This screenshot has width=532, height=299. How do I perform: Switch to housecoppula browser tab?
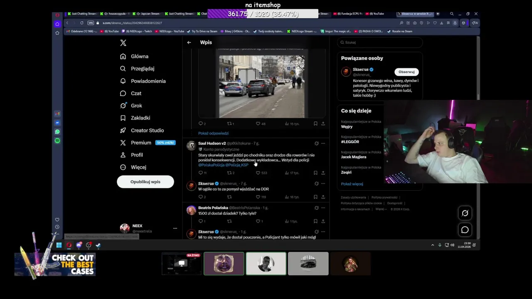[x=115, y=14]
